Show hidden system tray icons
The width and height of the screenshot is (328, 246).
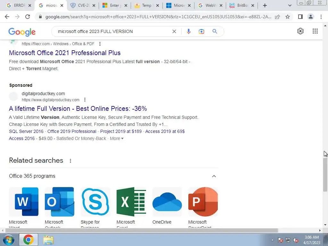[272, 240]
